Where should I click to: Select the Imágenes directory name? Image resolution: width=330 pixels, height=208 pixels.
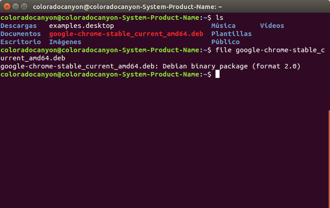(65, 42)
